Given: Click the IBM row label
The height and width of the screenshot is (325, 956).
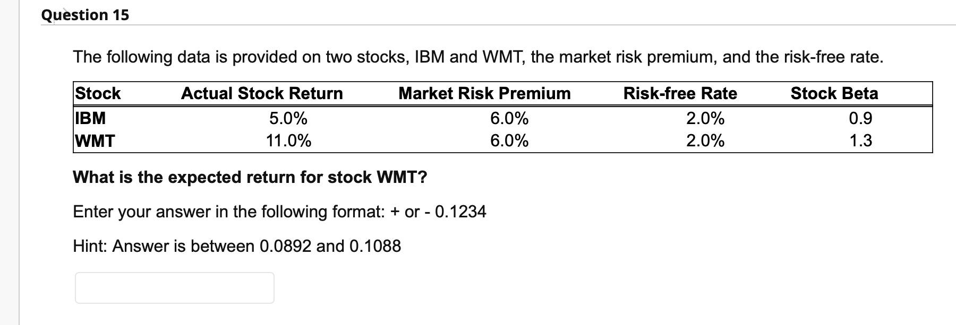Looking at the screenshot, I should pos(89,118).
